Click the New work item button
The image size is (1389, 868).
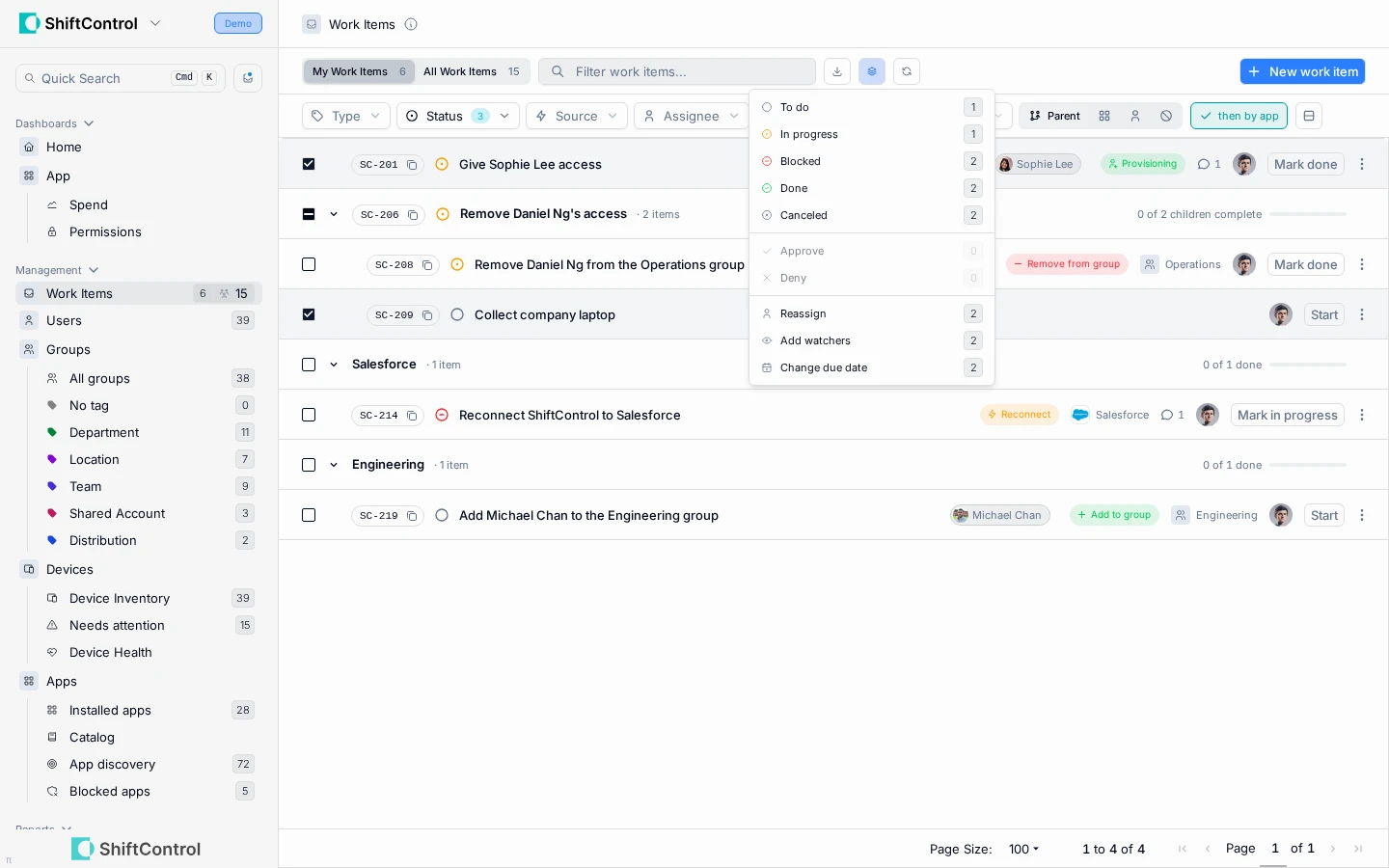tap(1302, 71)
